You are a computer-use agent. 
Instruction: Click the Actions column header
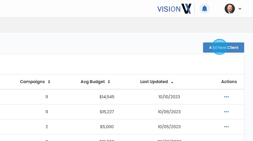tap(229, 82)
